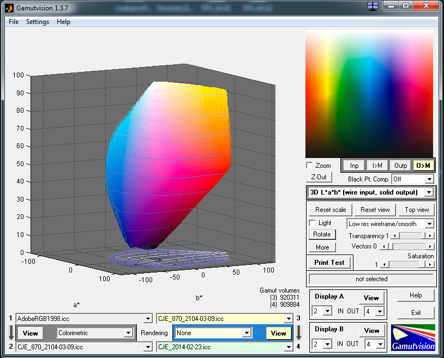Click the Saturation slider's right arrow
The height and width of the screenshot is (358, 444).
[x=430, y=264]
